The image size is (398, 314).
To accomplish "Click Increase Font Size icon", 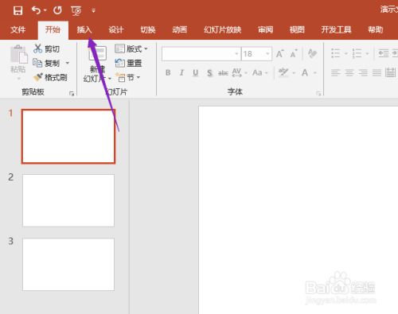I will (x=279, y=54).
